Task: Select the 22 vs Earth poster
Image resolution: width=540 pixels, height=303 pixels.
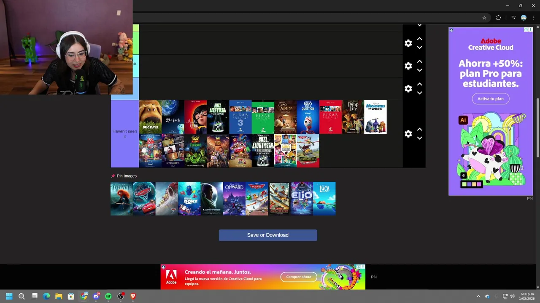Action: (x=173, y=117)
